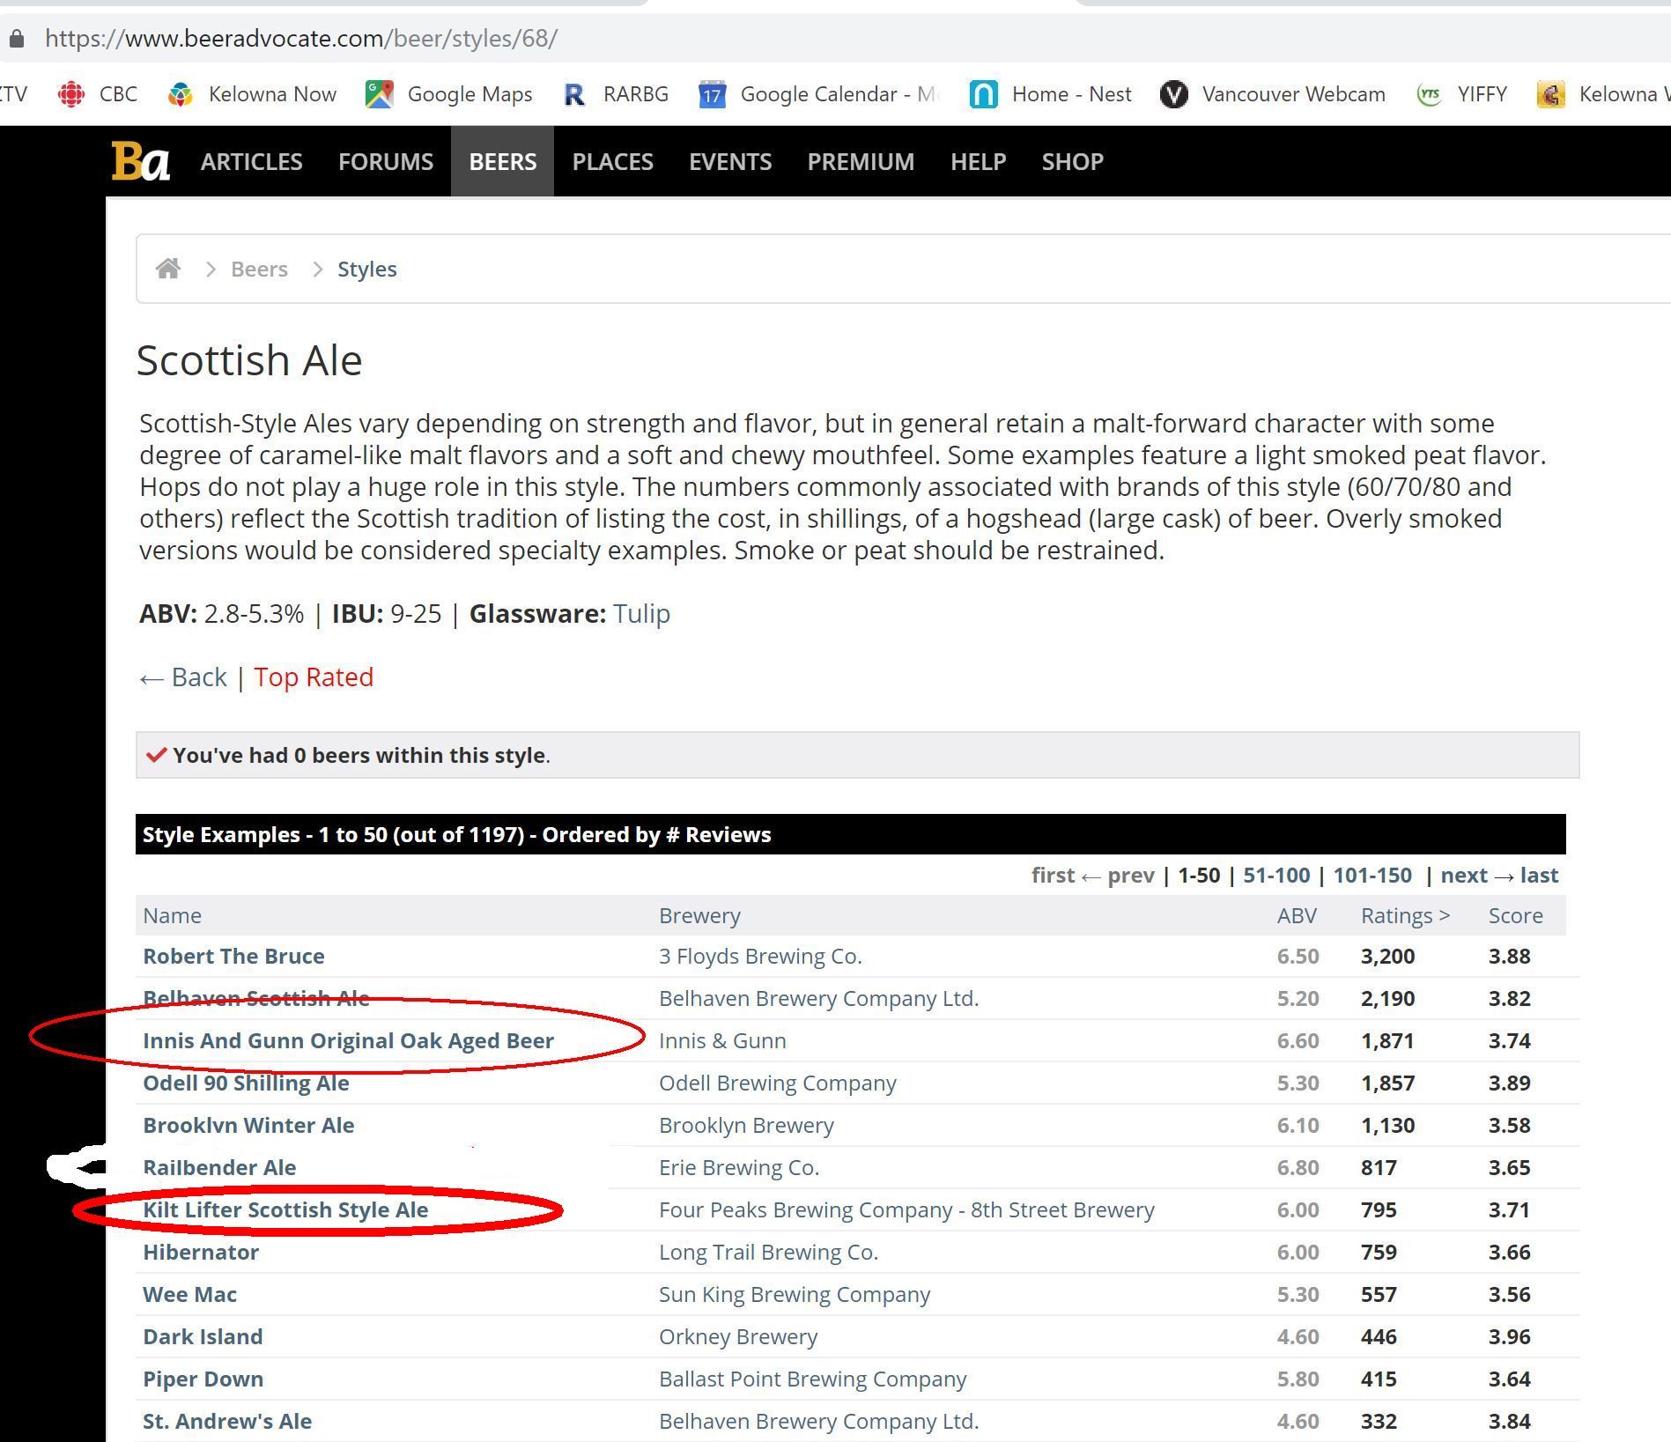Viewport: 1671px width, 1442px height.
Task: Sort by the Name column header
Action: [x=173, y=915]
